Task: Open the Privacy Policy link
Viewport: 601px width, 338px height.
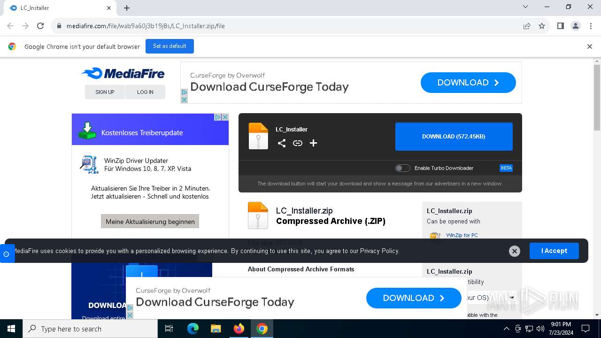Action: (x=379, y=251)
